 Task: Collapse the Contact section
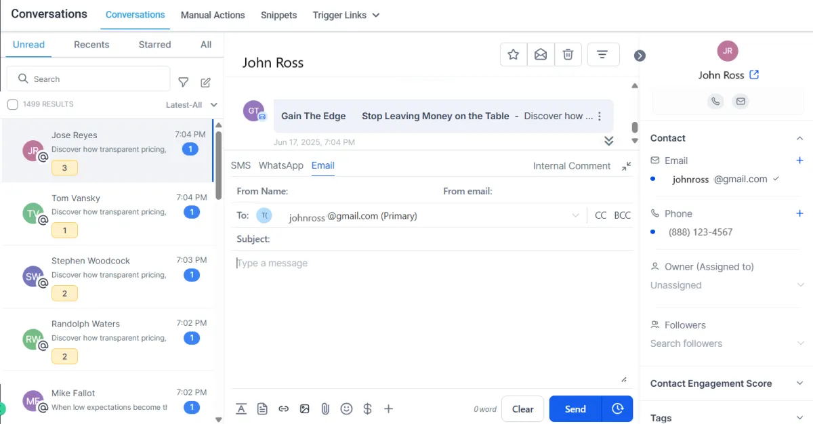tap(799, 138)
